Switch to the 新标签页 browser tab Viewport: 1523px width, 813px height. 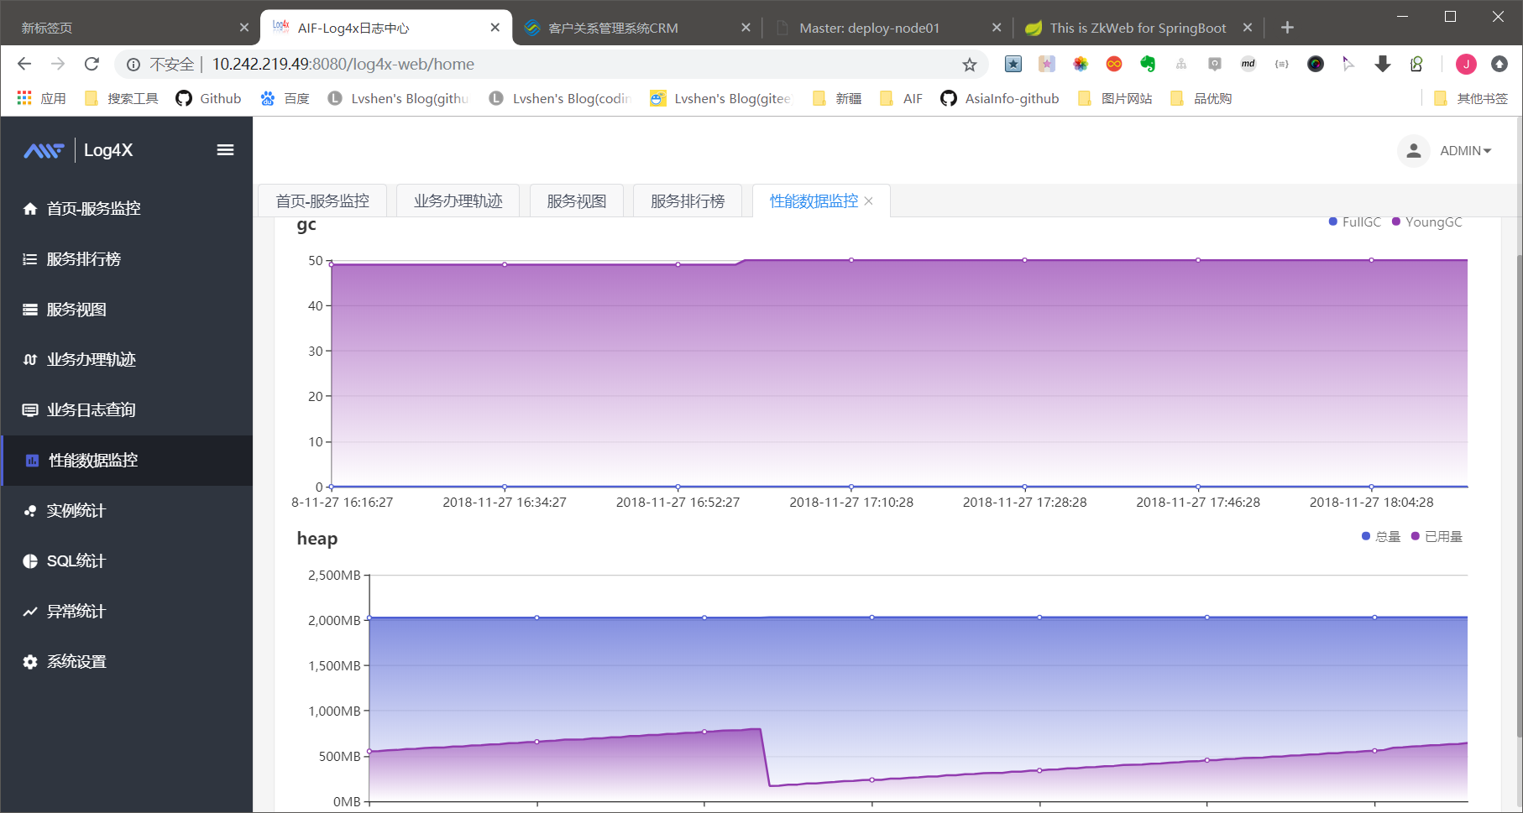click(x=134, y=28)
